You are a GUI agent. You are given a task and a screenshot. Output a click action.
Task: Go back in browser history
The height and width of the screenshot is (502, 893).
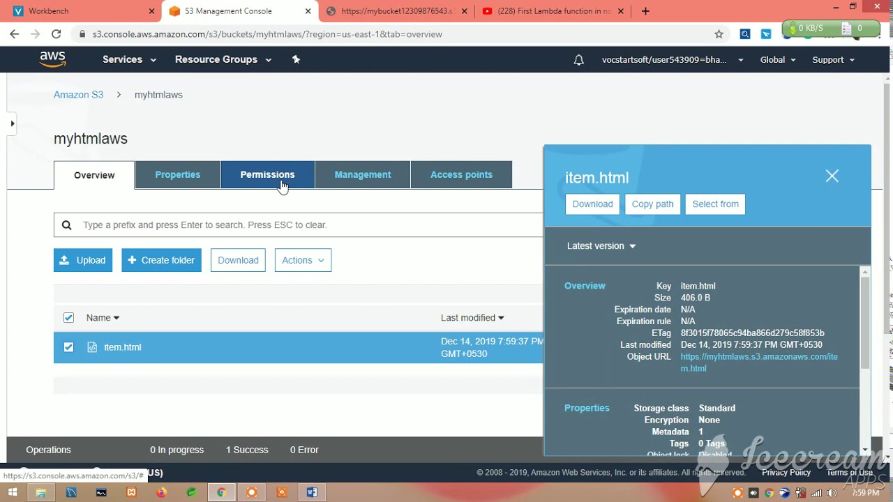click(x=14, y=34)
